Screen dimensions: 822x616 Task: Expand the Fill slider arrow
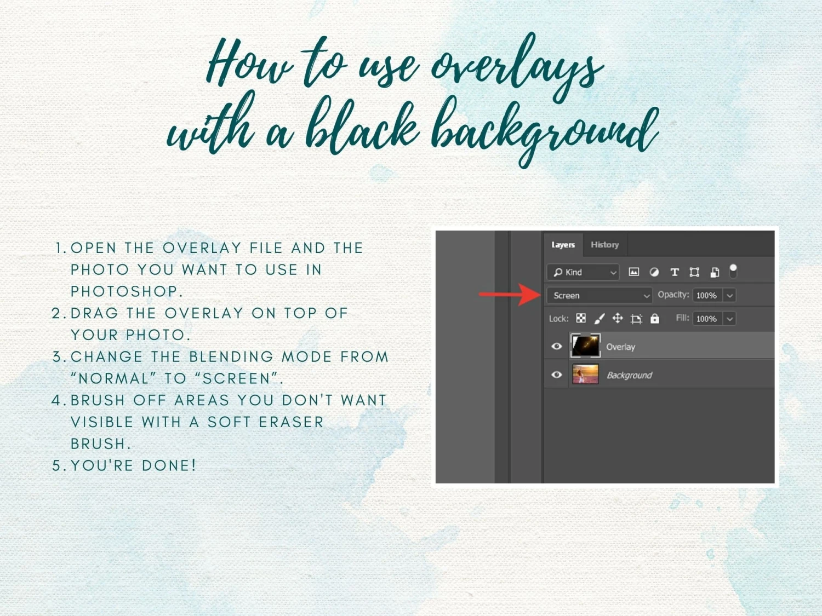pos(730,319)
